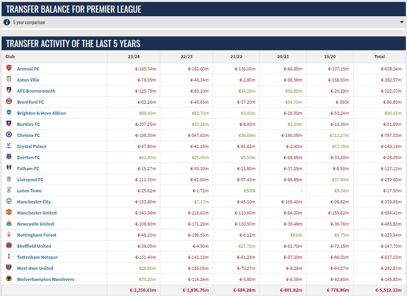The height and width of the screenshot is (296, 407).
Task: Select Brighton's 23/24 value €86.40m
Action: tap(148, 113)
